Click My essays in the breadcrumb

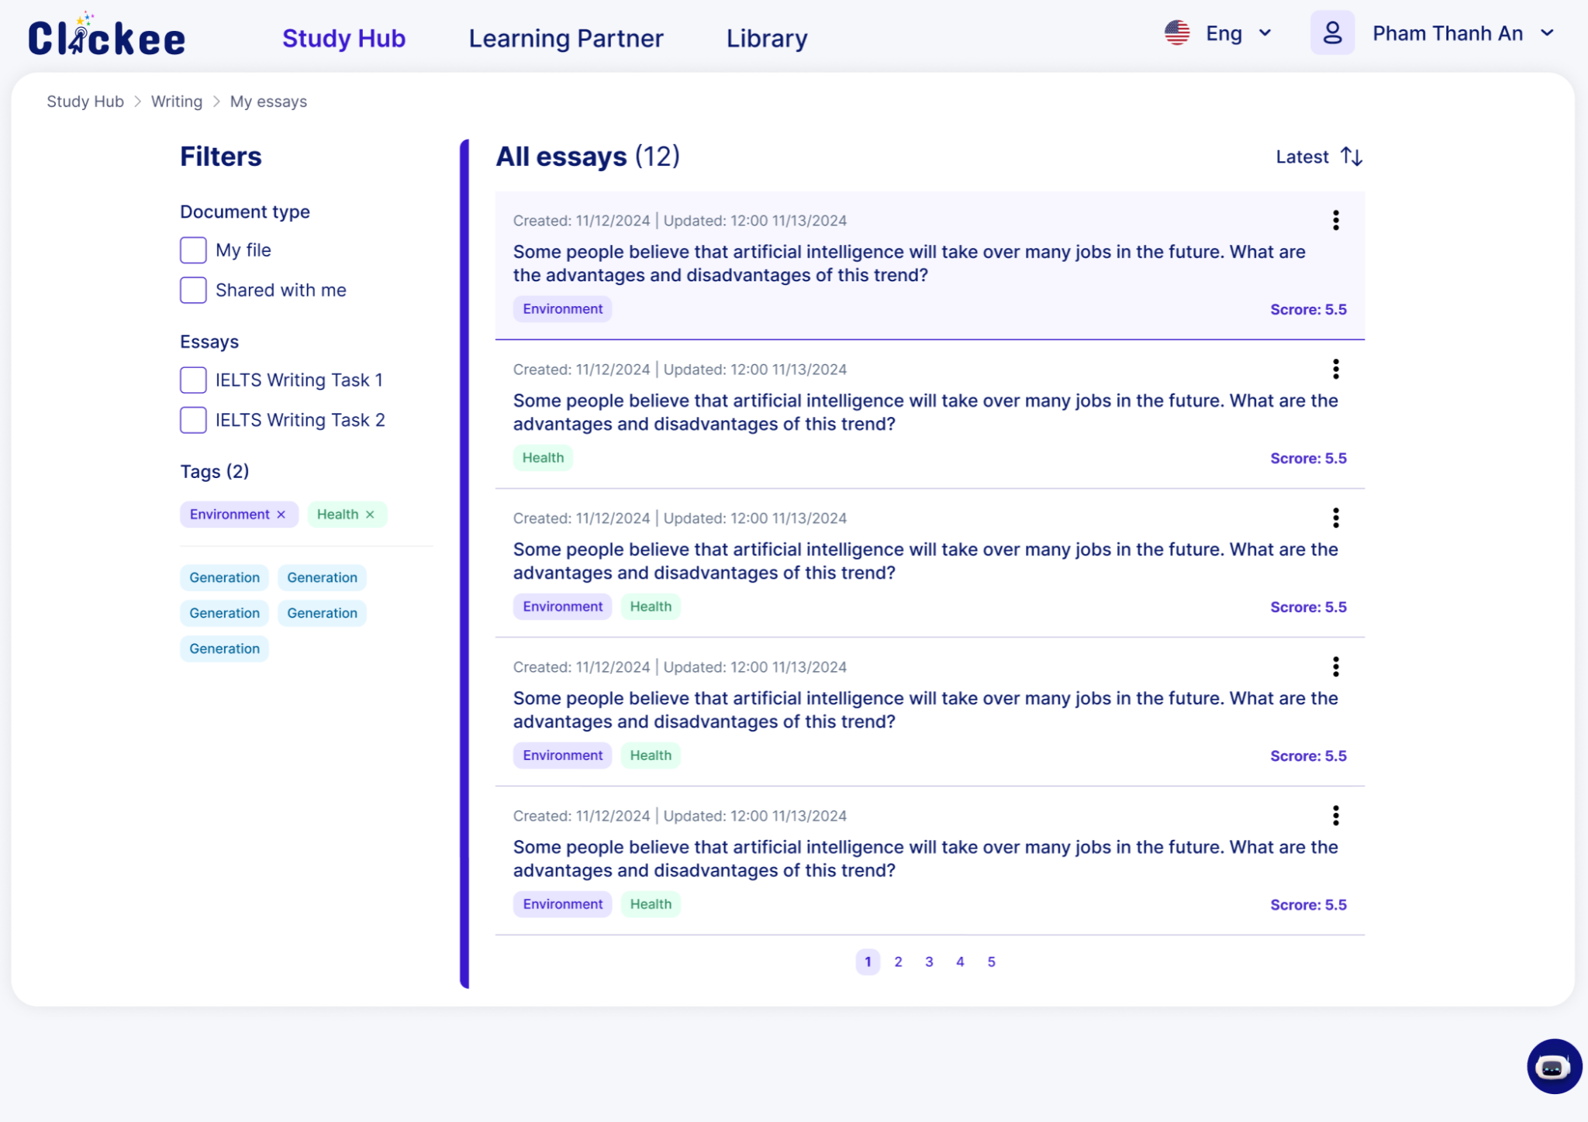click(268, 102)
